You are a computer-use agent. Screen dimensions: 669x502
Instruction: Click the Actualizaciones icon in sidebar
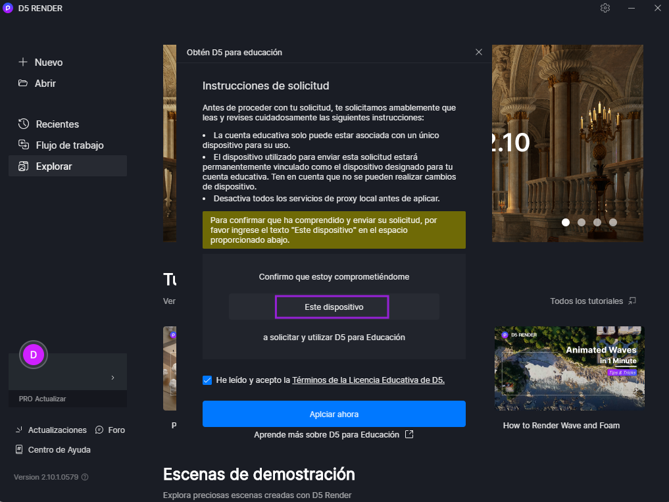[x=19, y=430]
